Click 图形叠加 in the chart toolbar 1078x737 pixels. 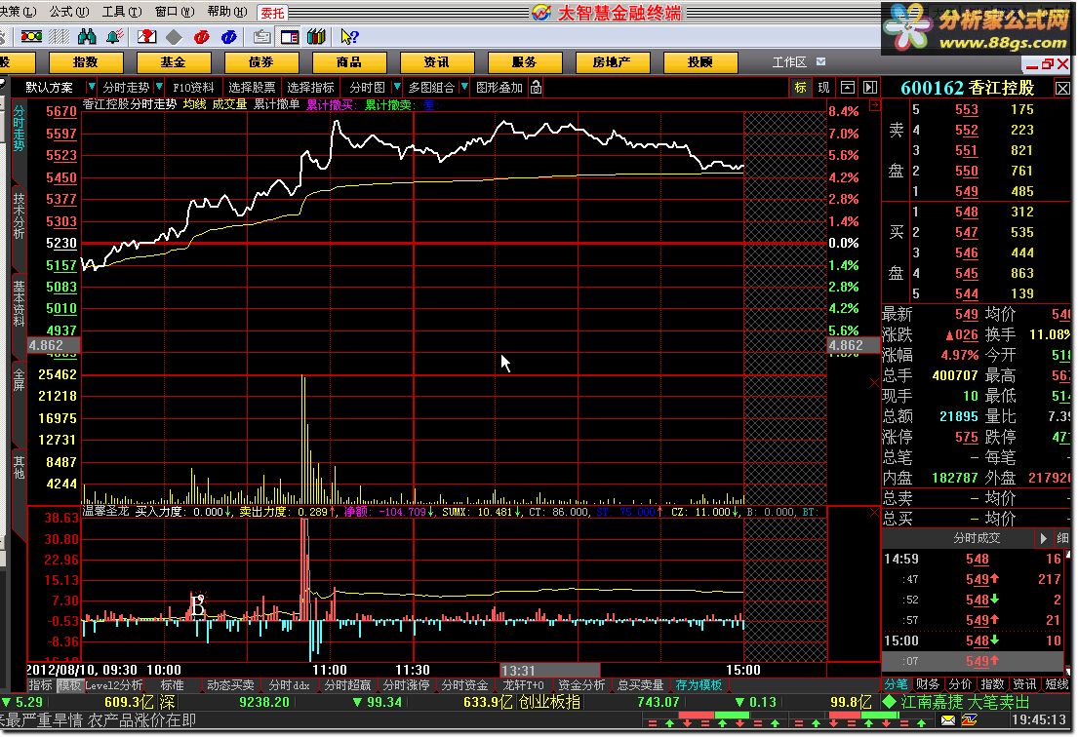(x=499, y=87)
